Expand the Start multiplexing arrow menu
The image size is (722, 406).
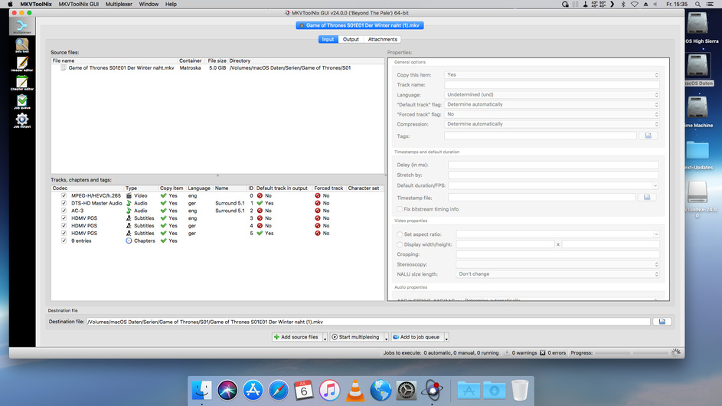386,338
